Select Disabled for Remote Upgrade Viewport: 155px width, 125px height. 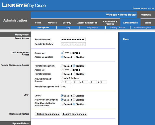point(74,74)
